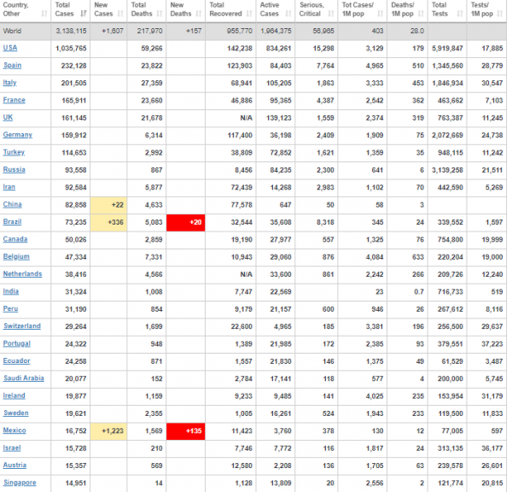Select the Saudi Arabia link
The image size is (512, 492).
coord(24,378)
